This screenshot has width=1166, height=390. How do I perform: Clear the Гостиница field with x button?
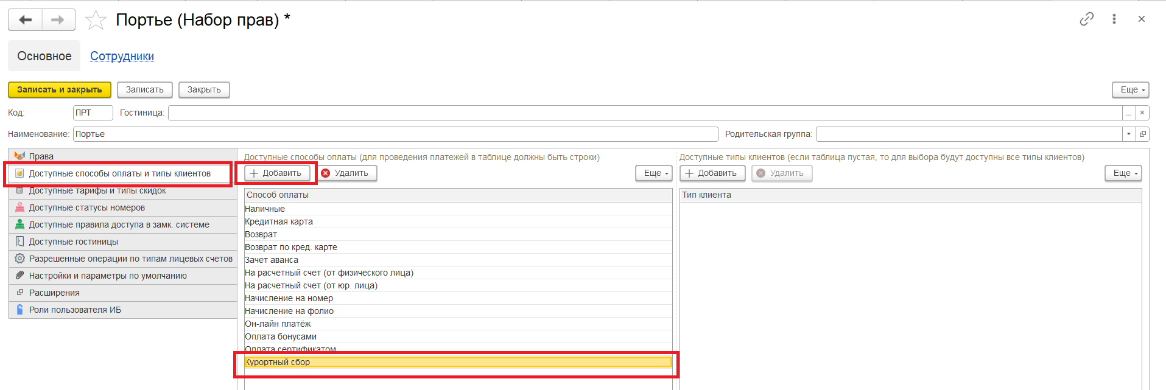tap(1142, 113)
